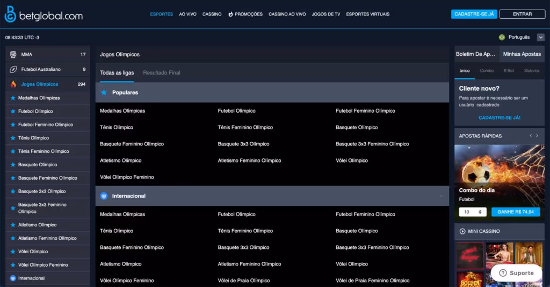Switch to Resultado Final tab
The width and height of the screenshot is (550, 287).
point(162,72)
